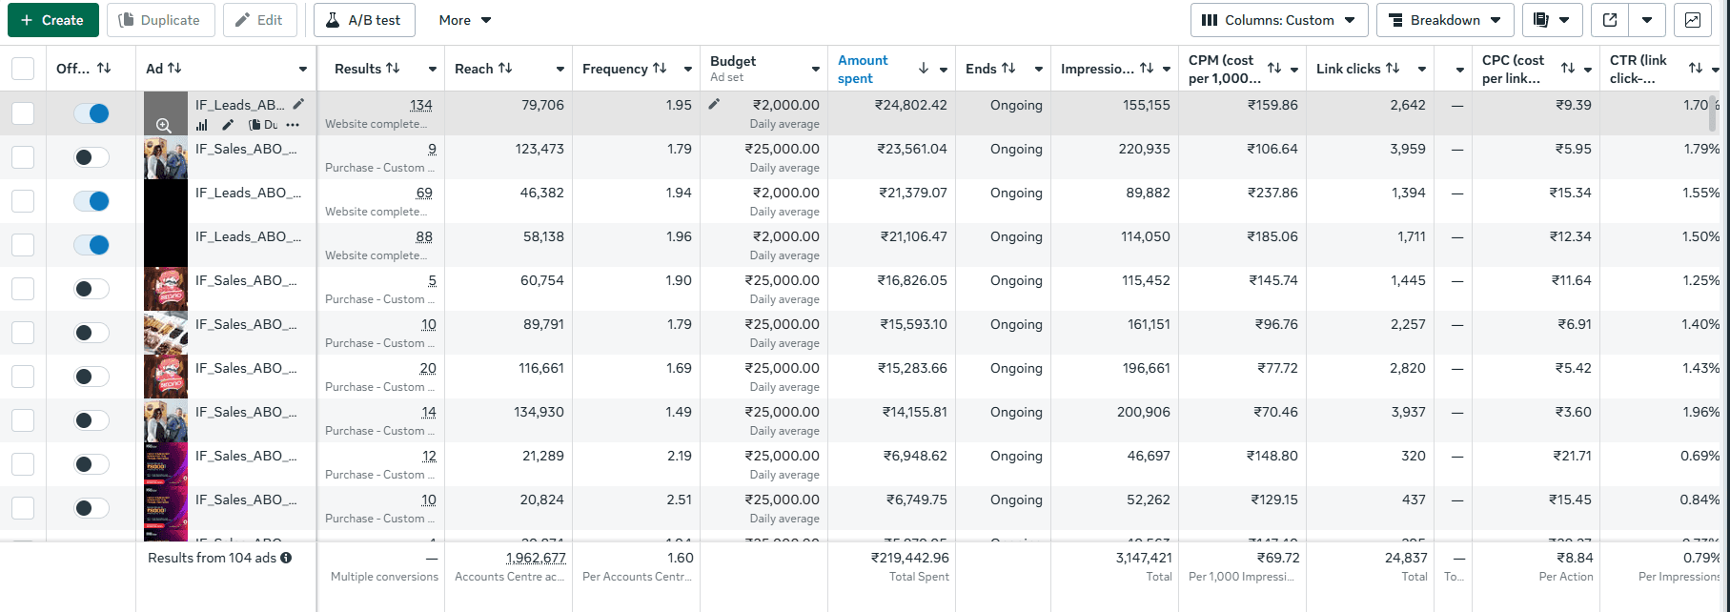Viewport: 1730px width, 612px height.
Task: Click thumbnail of ad spending ₹16,826.05
Action: point(166,289)
